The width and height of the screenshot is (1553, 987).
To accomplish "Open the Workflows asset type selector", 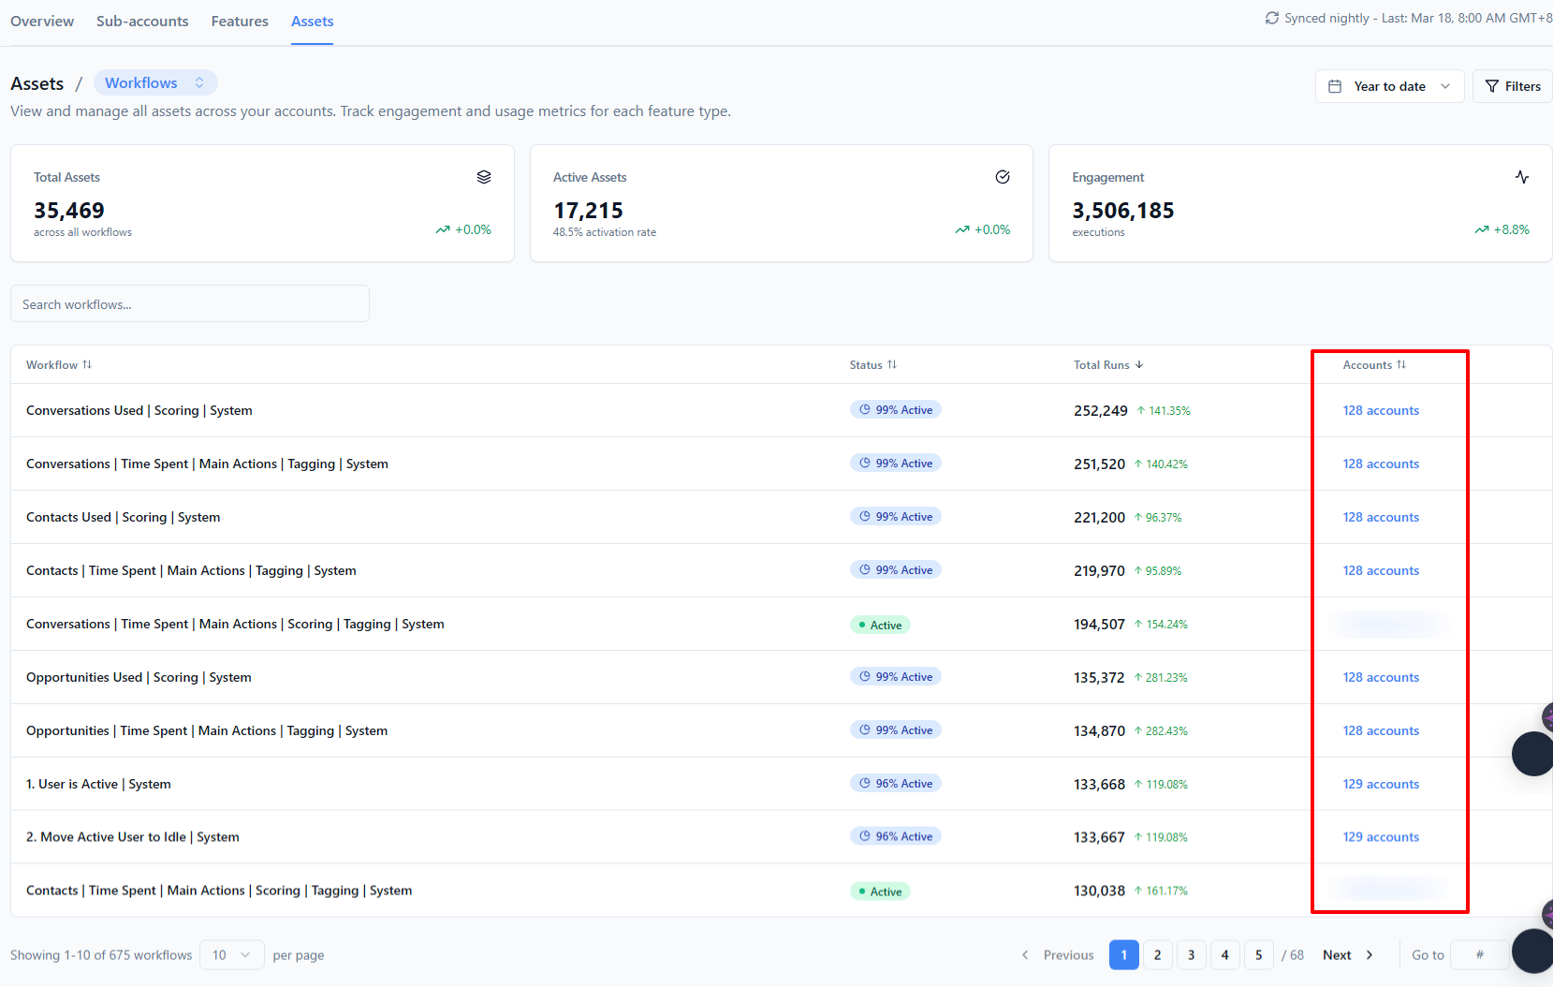I will tap(155, 82).
